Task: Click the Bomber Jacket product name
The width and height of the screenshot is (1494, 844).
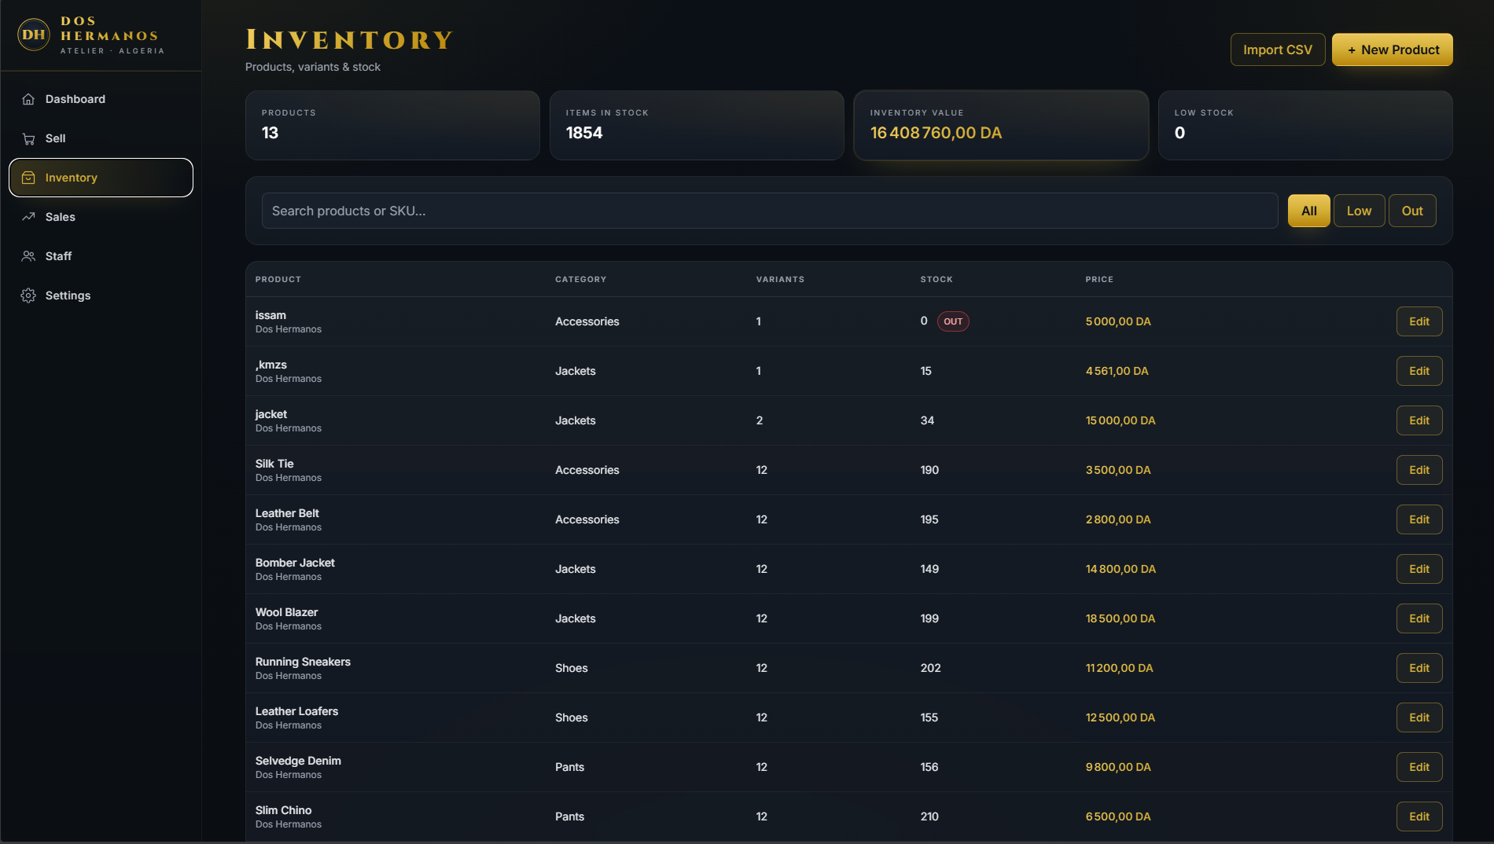Action: pyautogui.click(x=295, y=563)
